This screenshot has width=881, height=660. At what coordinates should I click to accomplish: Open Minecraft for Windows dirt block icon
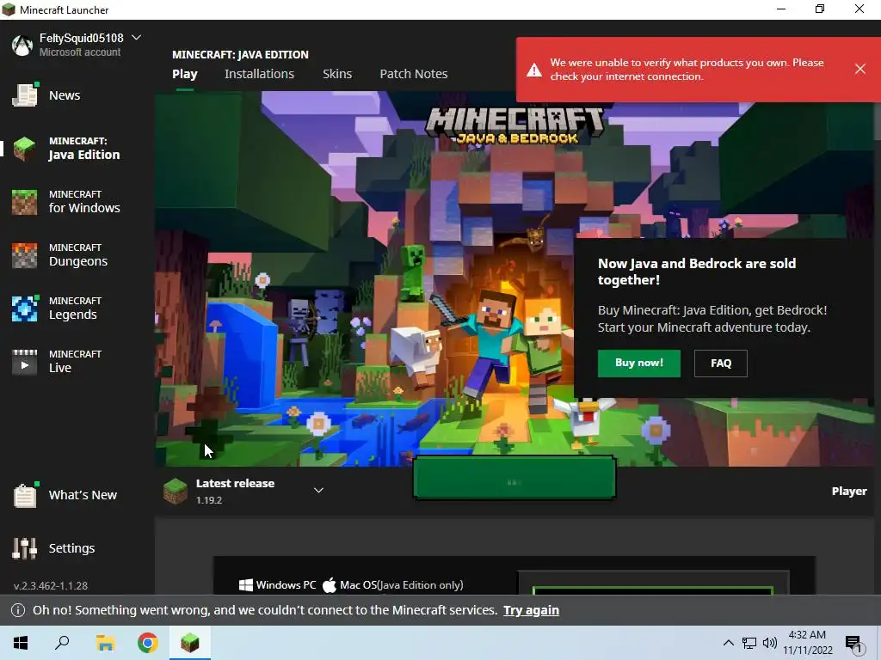(25, 202)
